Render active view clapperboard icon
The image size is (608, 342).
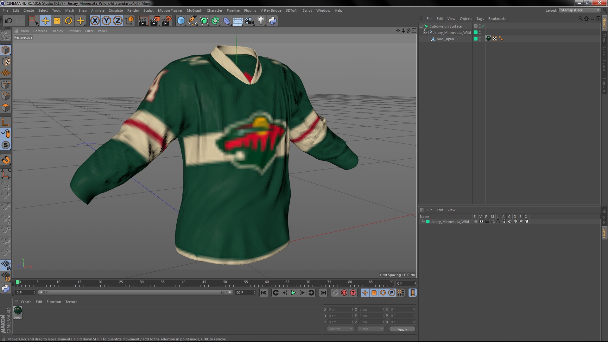click(143, 21)
